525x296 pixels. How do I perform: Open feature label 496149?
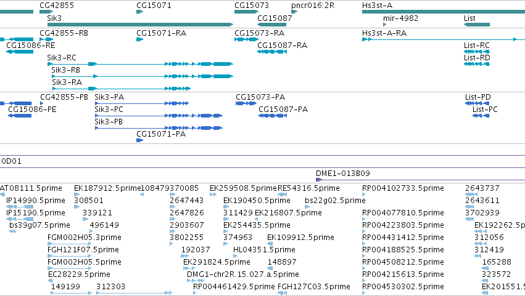[x=104, y=225]
